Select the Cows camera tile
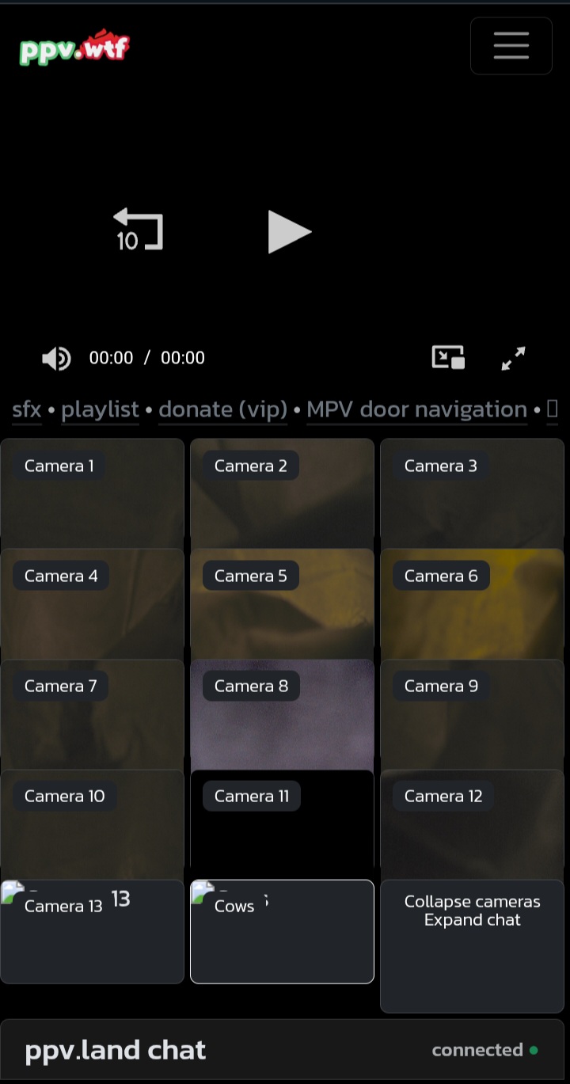Image resolution: width=570 pixels, height=1084 pixels. click(282, 931)
